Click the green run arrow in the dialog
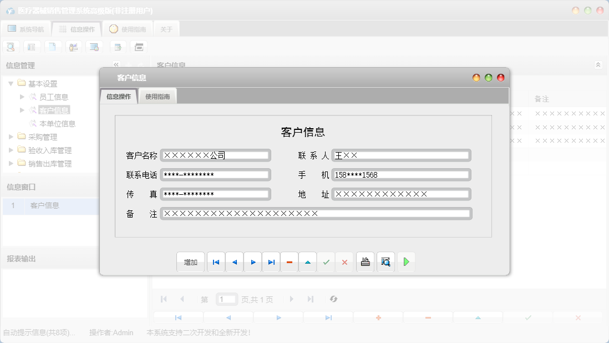 [406, 261]
